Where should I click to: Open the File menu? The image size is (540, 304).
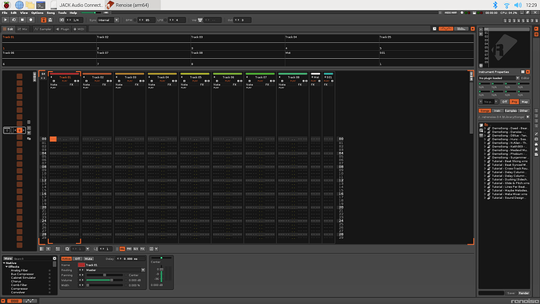[5, 13]
